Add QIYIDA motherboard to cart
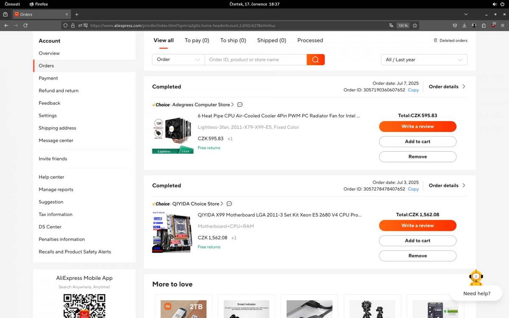The width and height of the screenshot is (509, 318). 417,241
